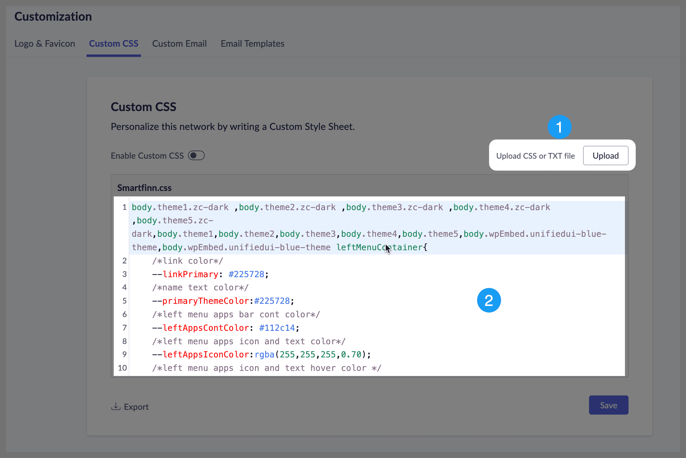
Task: Click the blue number 2 callout badge
Action: [x=488, y=300]
